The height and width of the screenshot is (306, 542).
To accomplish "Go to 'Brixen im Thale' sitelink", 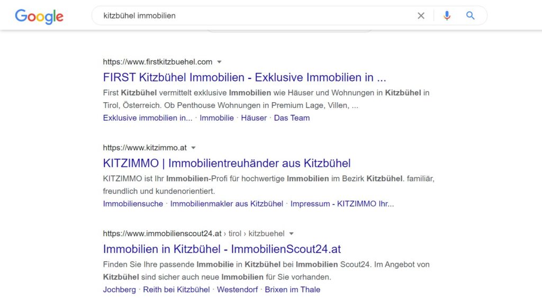I will point(292,290).
